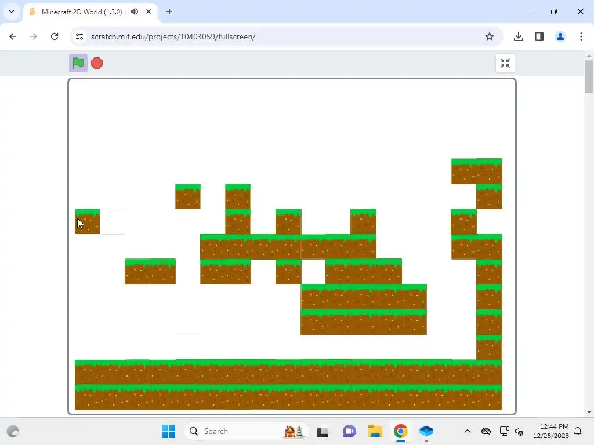Open the clock showing 12:44 PM
This screenshot has height=445, width=594.
tap(551, 431)
